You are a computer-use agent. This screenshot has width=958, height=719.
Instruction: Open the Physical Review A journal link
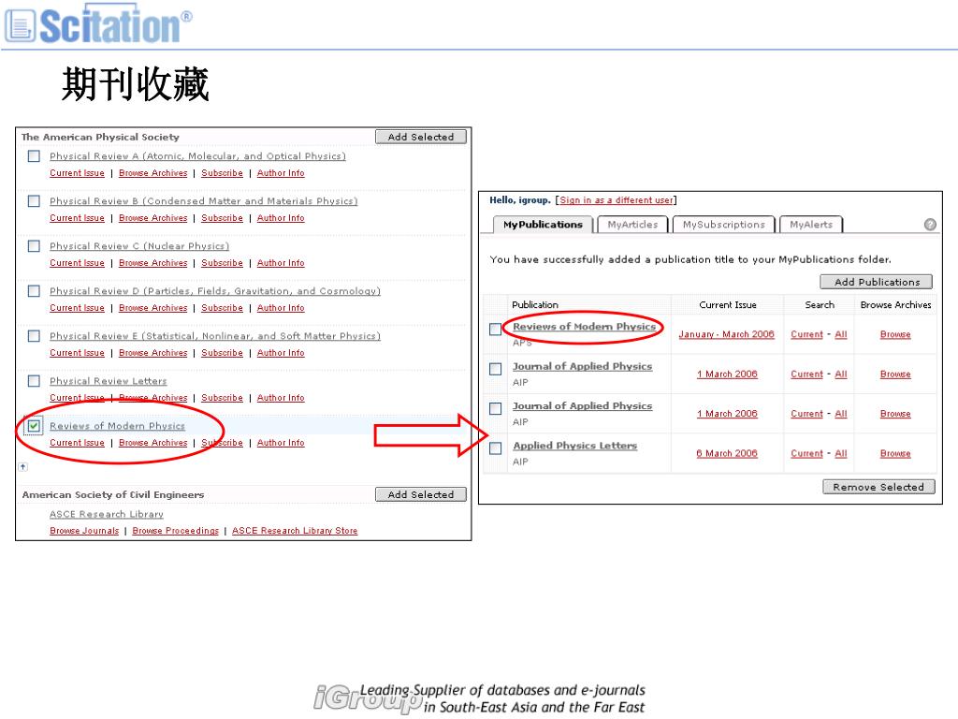coord(197,156)
